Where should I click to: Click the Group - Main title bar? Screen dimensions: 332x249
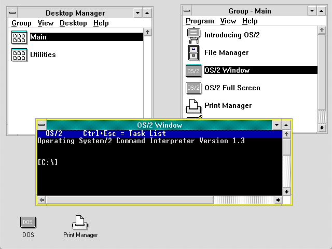click(250, 11)
